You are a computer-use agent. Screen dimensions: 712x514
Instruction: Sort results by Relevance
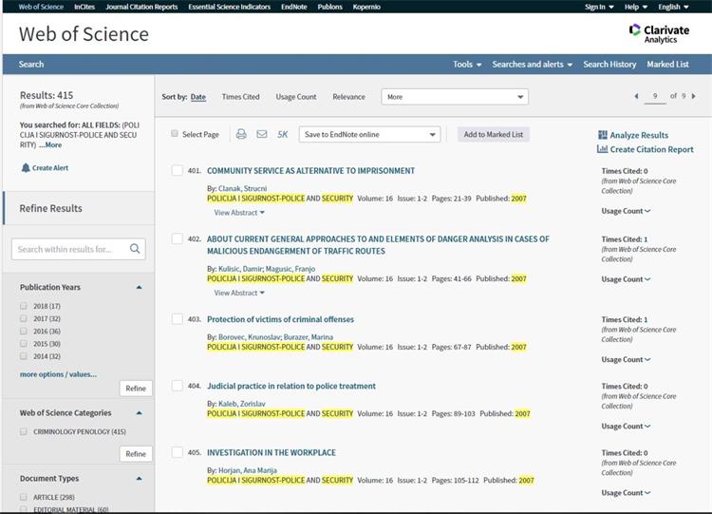click(348, 97)
